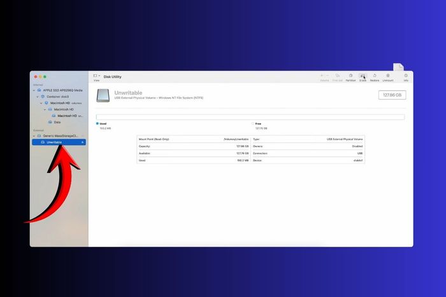The image size is (446, 297).
Task: Collapse the APPLE SSD AP0256Q Media disk
Action: coord(34,90)
